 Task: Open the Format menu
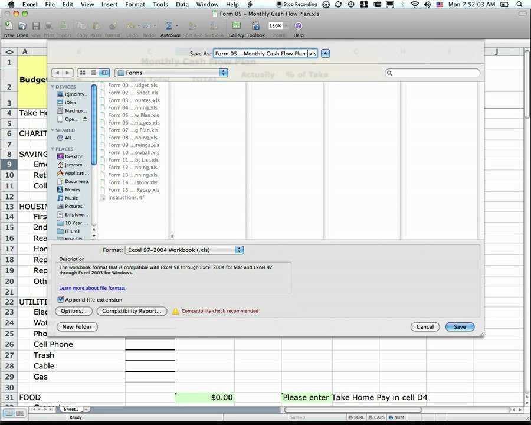click(135, 4)
